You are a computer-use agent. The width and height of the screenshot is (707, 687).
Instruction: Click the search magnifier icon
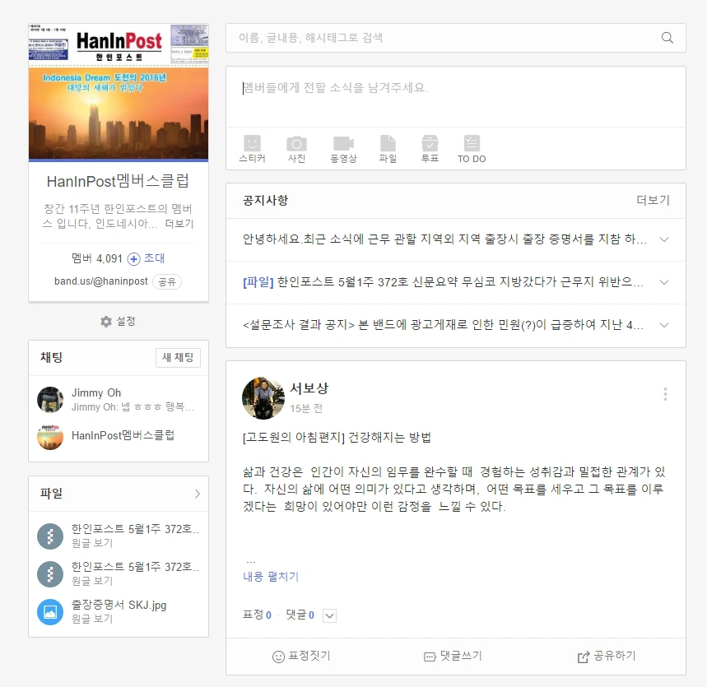(667, 38)
